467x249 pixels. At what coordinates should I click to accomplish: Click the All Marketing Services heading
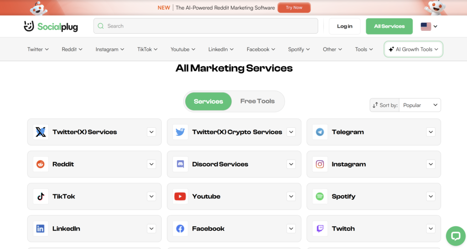pos(234,68)
